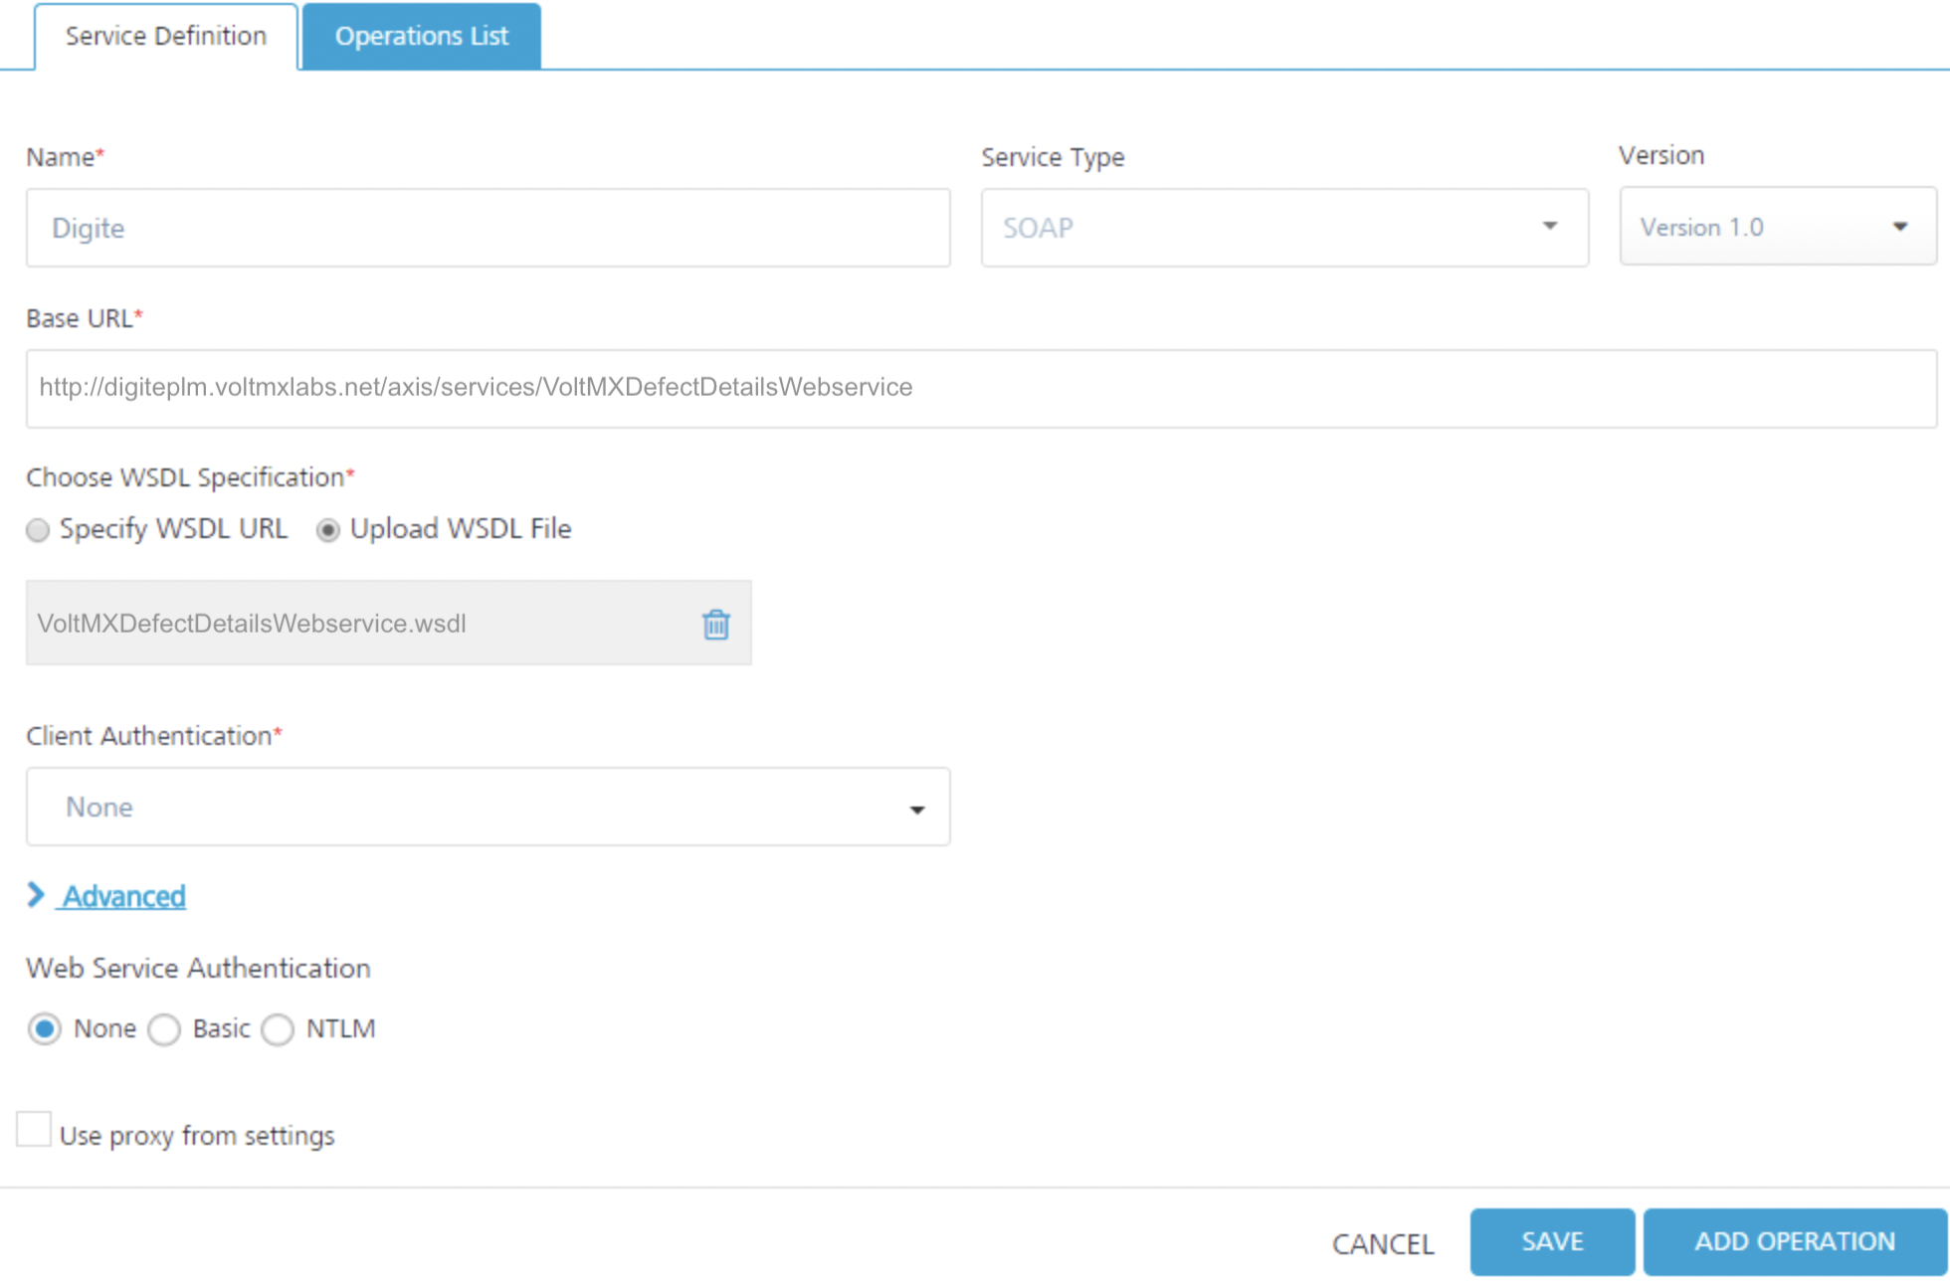The image size is (1950, 1285).
Task: Choose NTLM web service authentication
Action: point(278,1029)
